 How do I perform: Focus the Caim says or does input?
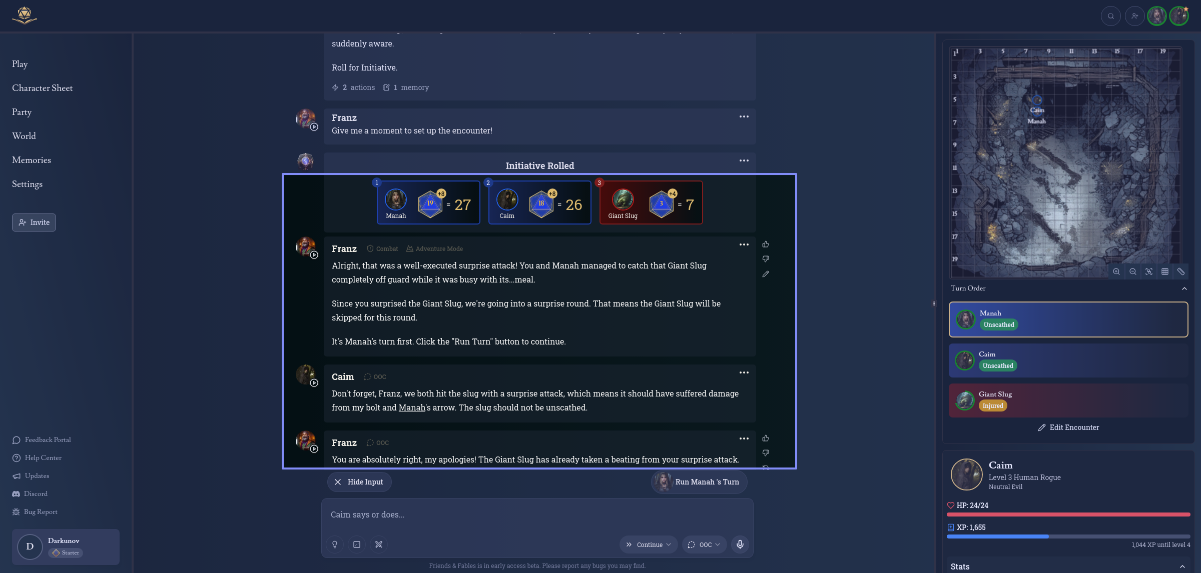click(x=537, y=514)
